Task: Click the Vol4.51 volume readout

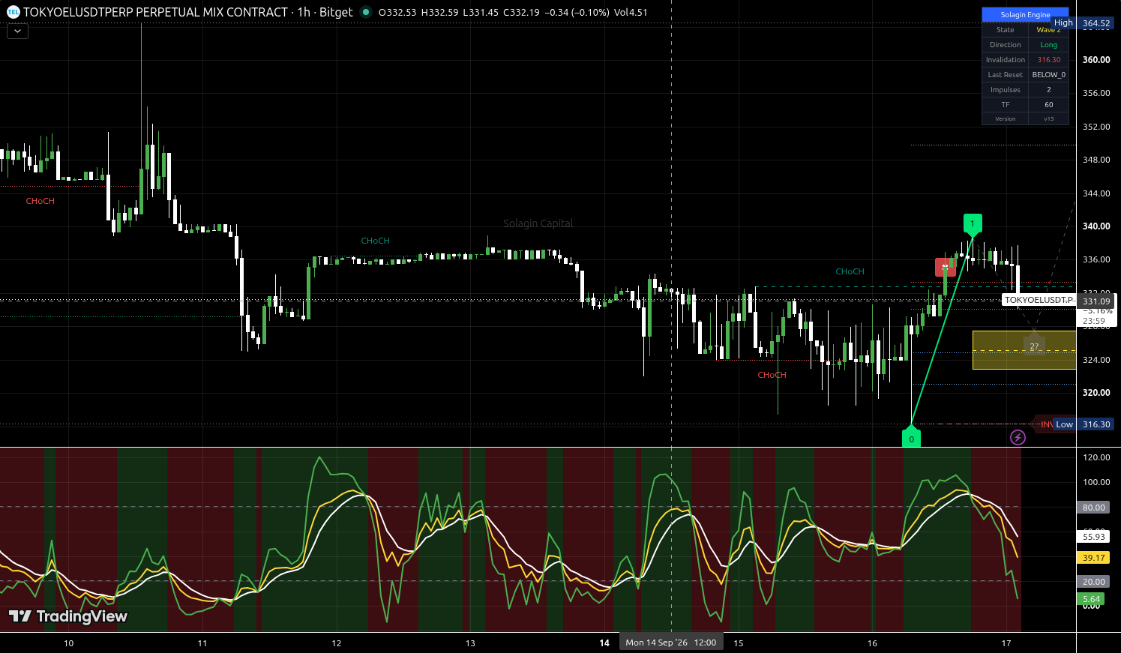Action: tap(631, 12)
